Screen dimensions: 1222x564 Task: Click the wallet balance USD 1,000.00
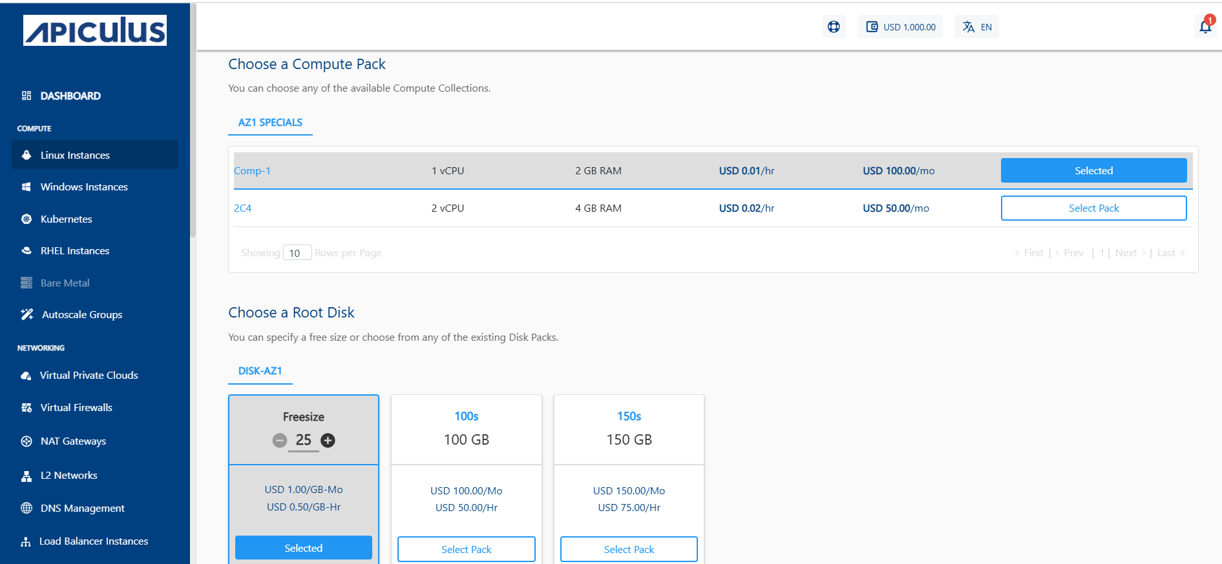tap(900, 26)
